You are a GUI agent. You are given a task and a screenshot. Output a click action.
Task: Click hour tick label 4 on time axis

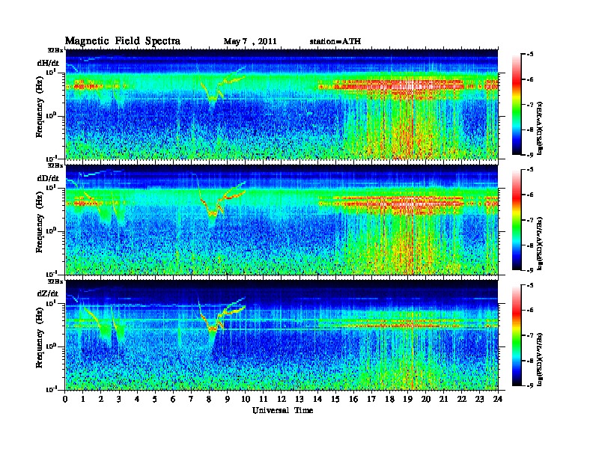click(137, 399)
